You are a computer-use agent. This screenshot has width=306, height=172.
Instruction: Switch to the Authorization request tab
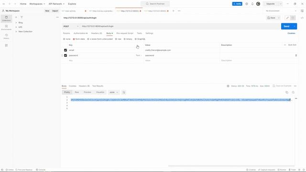tap(80, 33)
